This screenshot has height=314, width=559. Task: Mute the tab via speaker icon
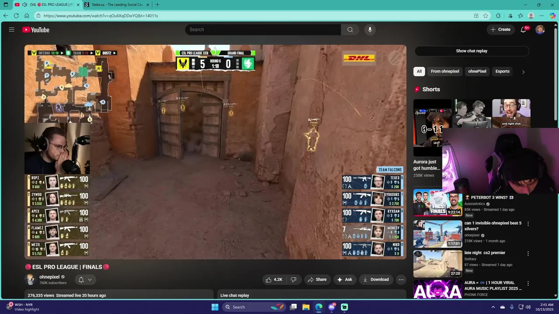tap(24, 5)
